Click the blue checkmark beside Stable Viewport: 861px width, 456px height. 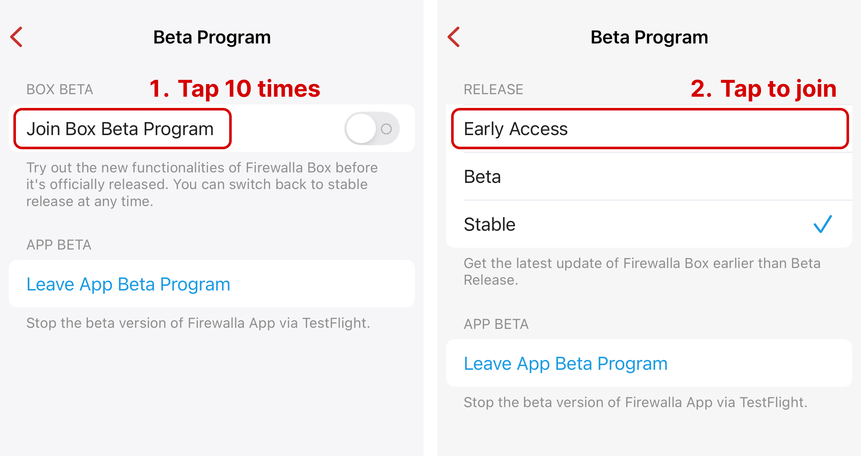coord(822,224)
